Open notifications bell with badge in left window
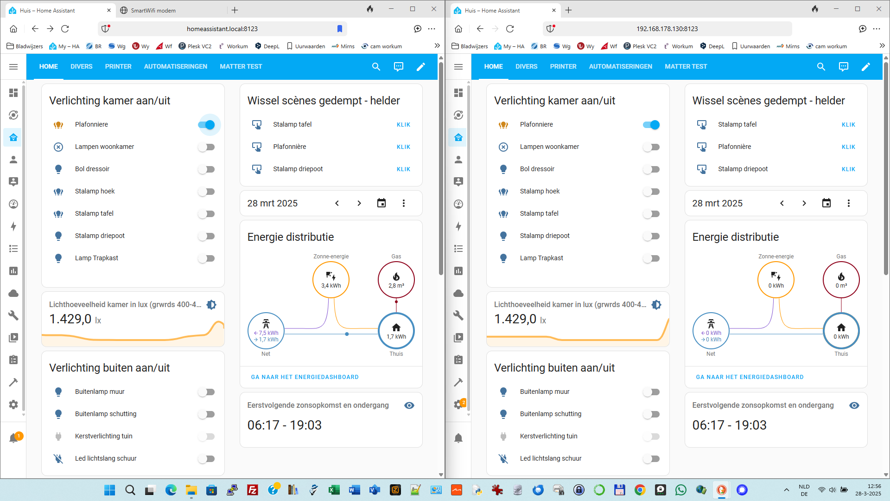The height and width of the screenshot is (501, 890). [x=14, y=438]
